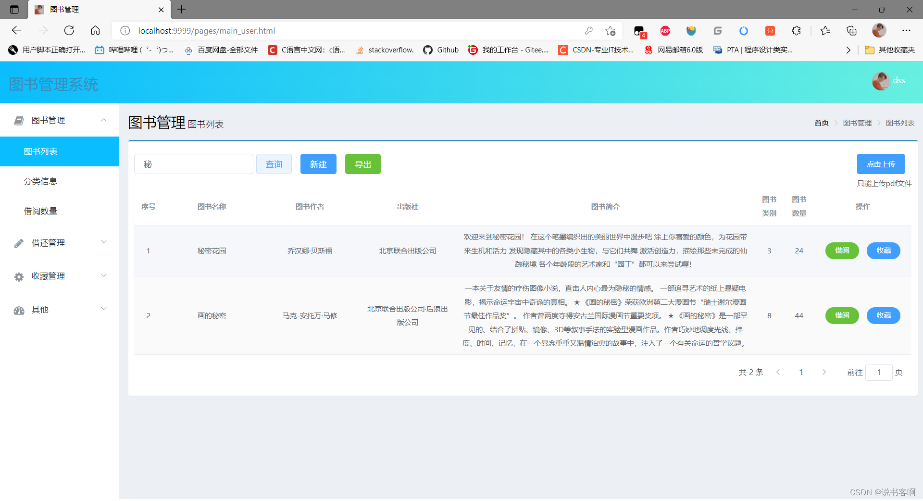Click 首页 in the breadcrumb
The height and width of the screenshot is (501, 923).
coord(822,123)
